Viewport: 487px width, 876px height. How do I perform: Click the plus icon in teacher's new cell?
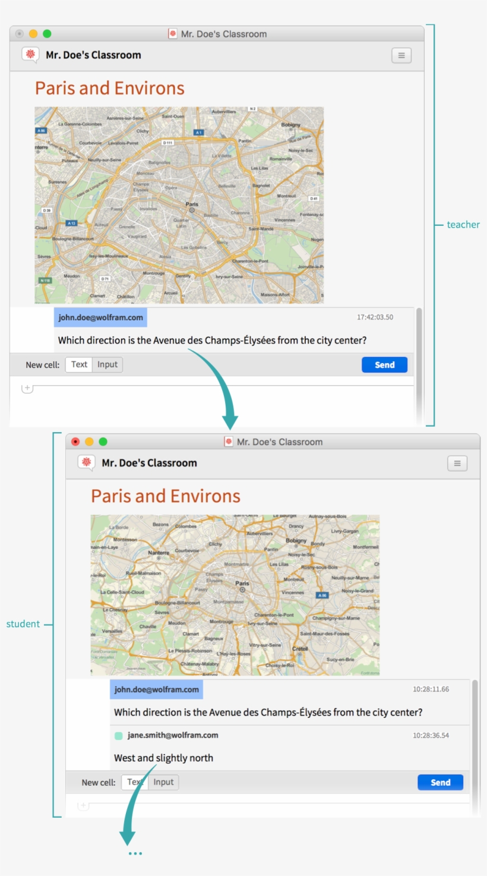(27, 388)
